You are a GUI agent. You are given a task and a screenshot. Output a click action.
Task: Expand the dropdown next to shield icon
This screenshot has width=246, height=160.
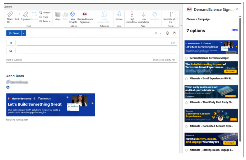point(160,33)
